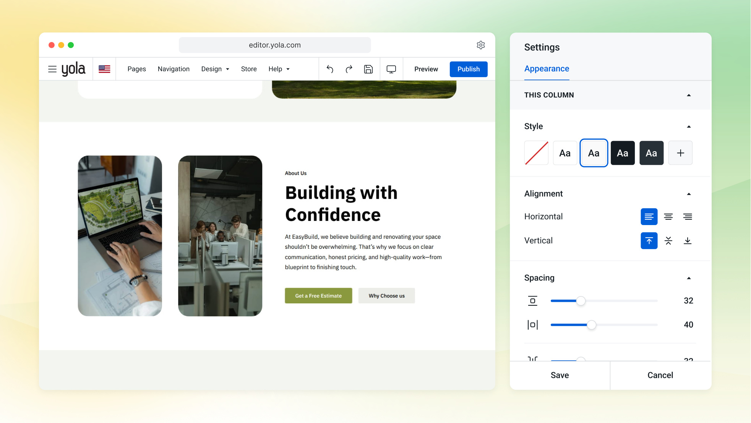This screenshot has height=423, width=751.
Task: Open the Design dropdown menu
Action: click(x=215, y=69)
